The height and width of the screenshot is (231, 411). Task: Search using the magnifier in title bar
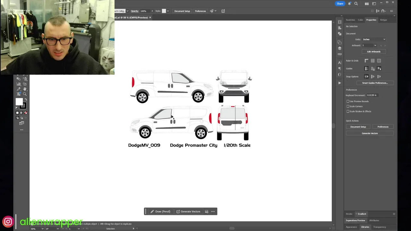[x=356, y=4]
